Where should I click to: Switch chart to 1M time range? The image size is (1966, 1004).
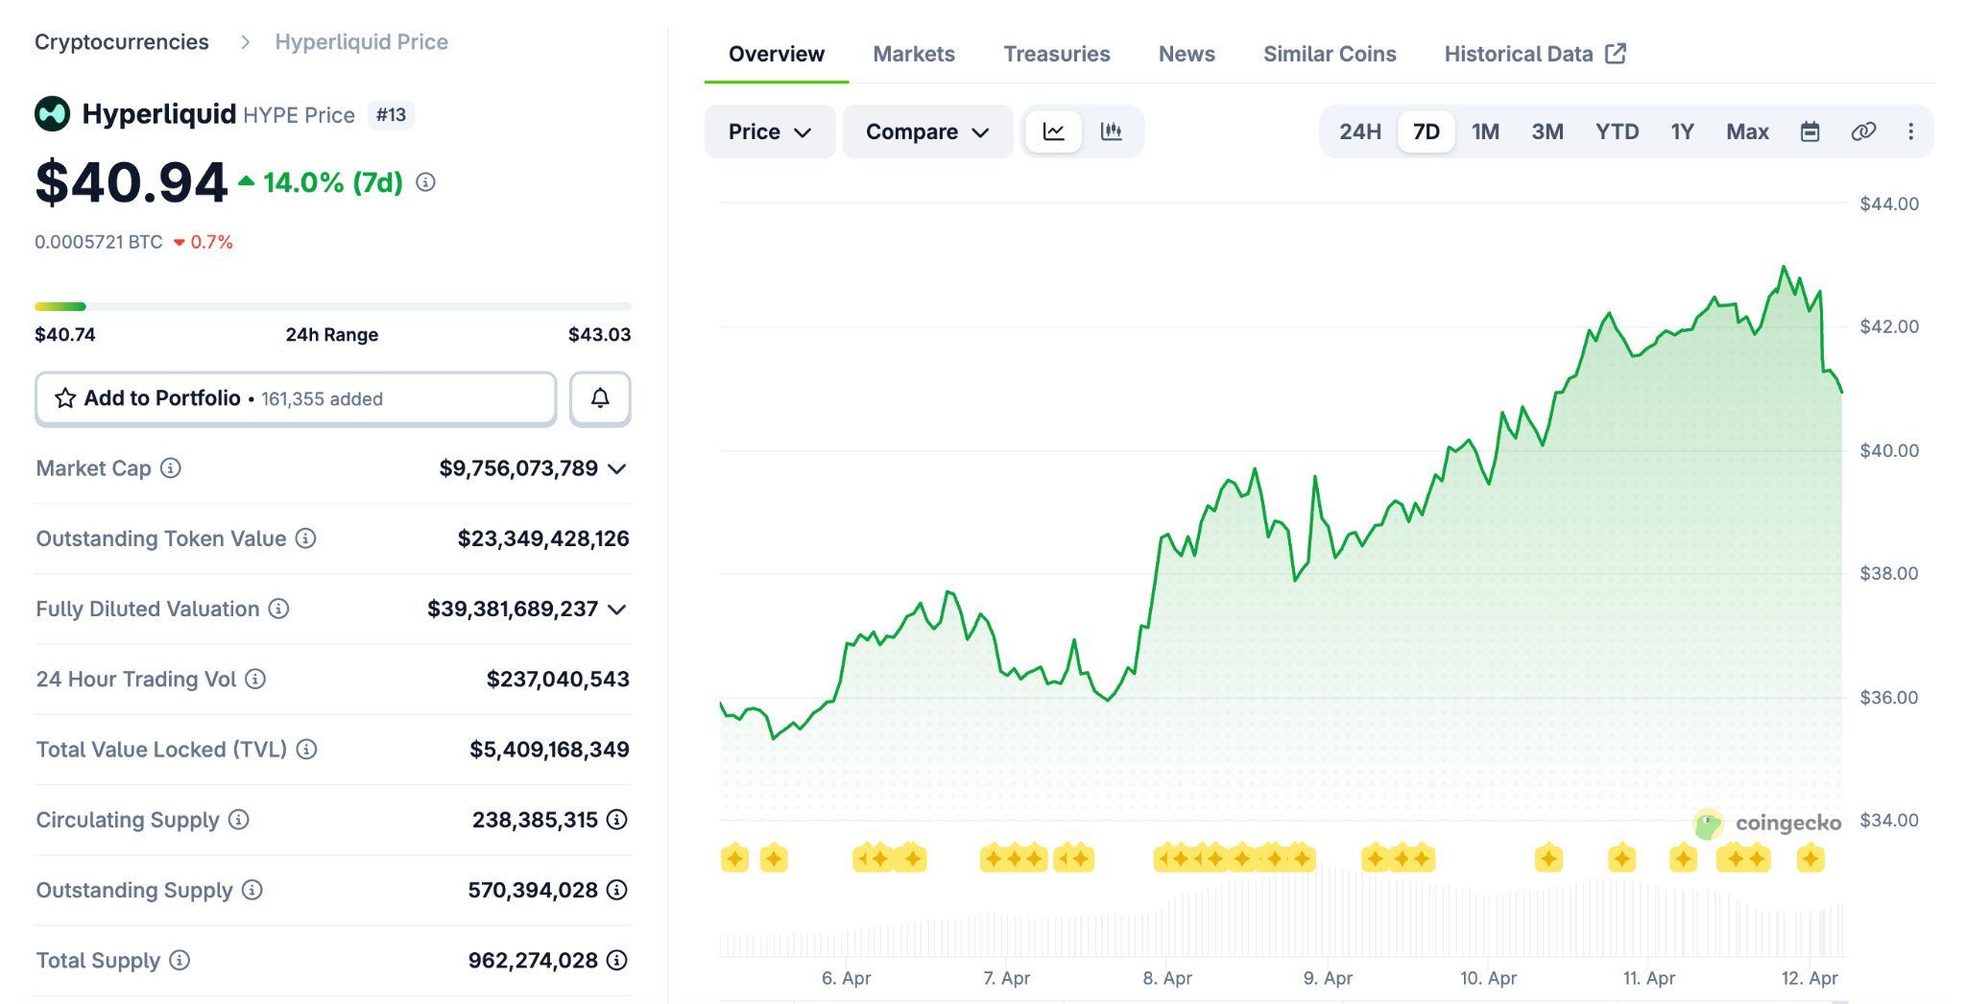1485,131
